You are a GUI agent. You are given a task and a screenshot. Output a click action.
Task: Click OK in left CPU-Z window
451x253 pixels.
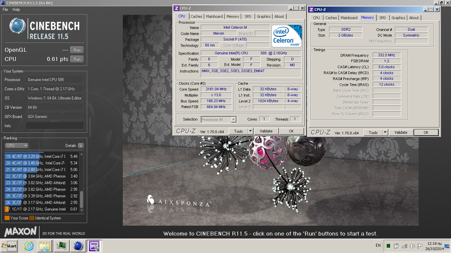pyautogui.click(x=291, y=131)
